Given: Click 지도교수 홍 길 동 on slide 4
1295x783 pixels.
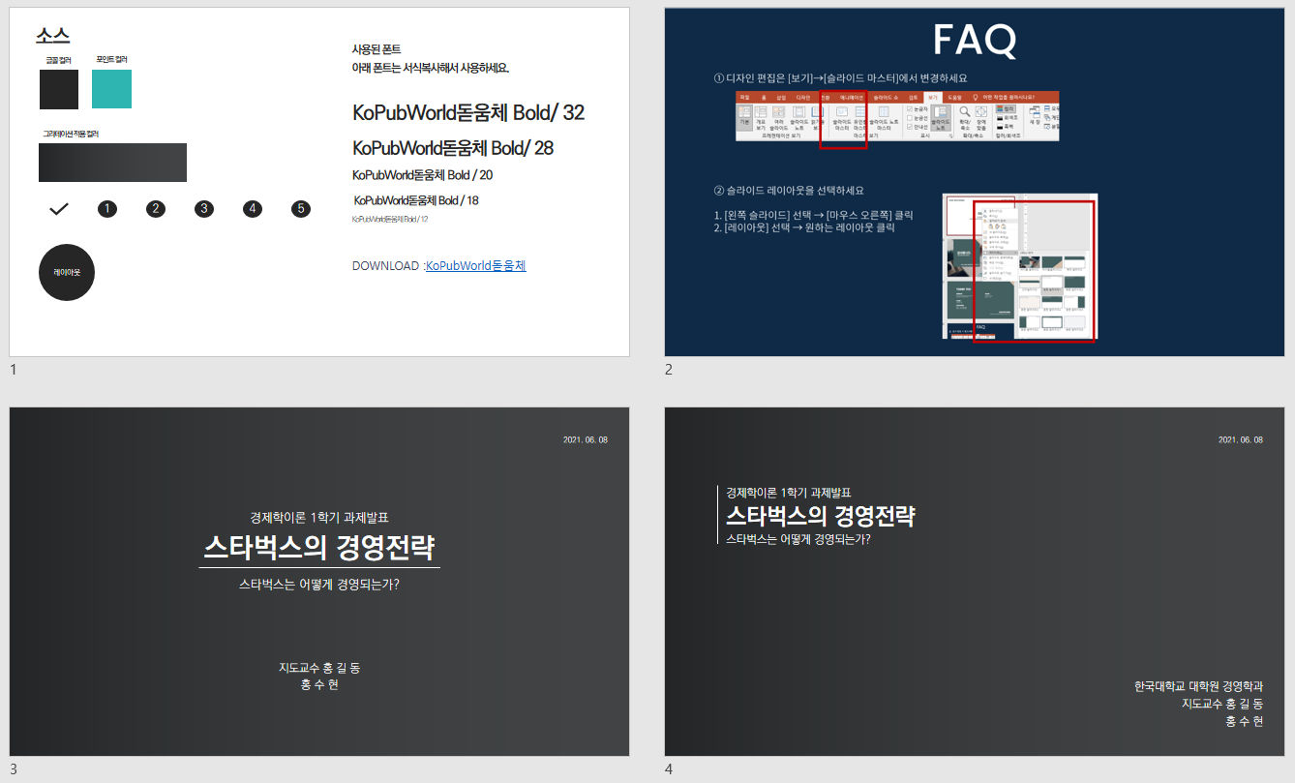Looking at the screenshot, I should 1222,704.
